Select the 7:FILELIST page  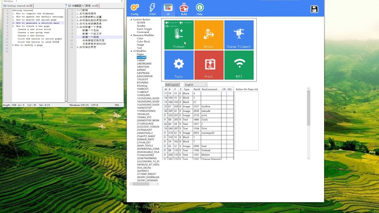[x=143, y=80]
